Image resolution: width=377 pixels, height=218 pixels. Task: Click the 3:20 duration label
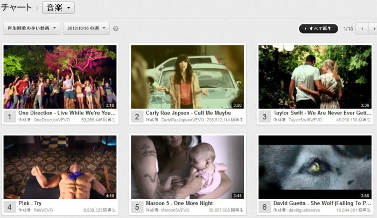pyautogui.click(x=238, y=105)
